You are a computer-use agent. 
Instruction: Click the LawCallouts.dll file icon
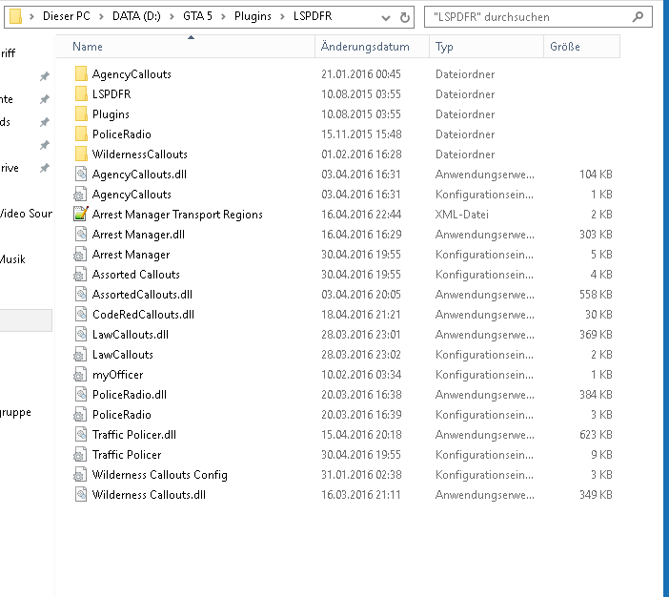tap(81, 335)
